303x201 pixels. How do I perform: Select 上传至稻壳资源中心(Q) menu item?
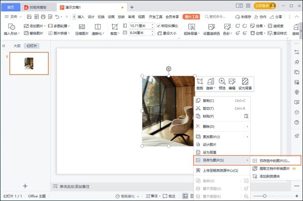pos(222,170)
